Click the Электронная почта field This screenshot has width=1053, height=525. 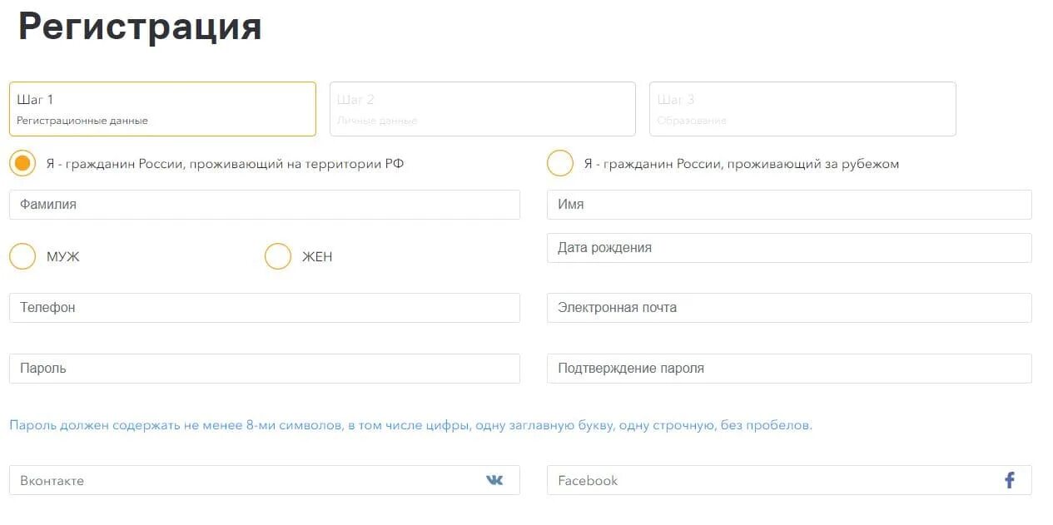(789, 308)
